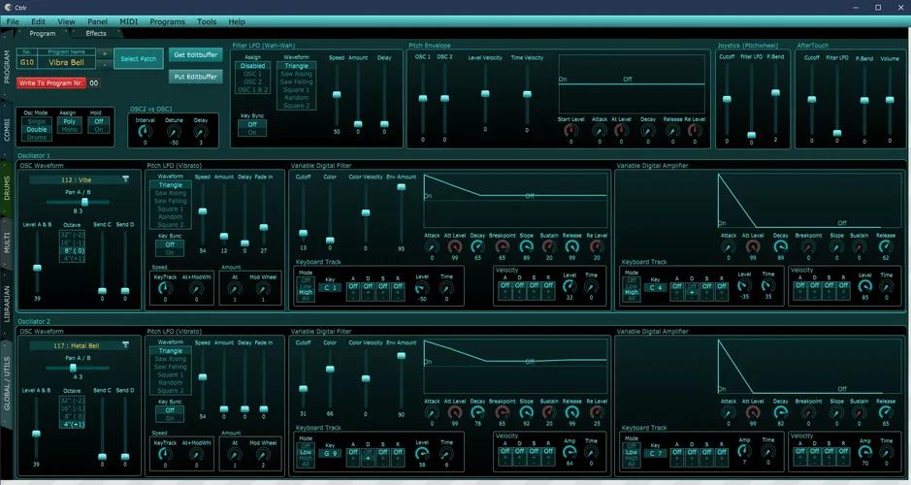The width and height of the screenshot is (911, 485).
Task: Set Osc Mode to Single
Action: (37, 121)
